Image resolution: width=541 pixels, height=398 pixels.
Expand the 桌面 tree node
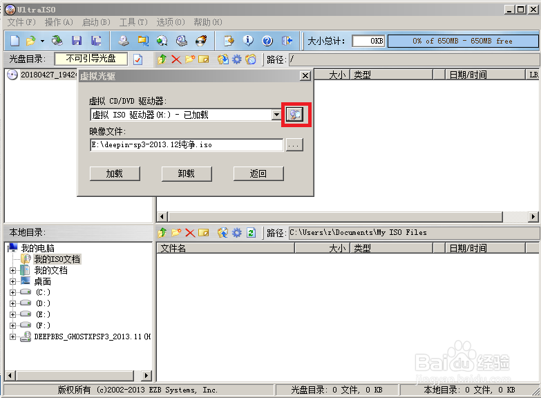(12, 281)
